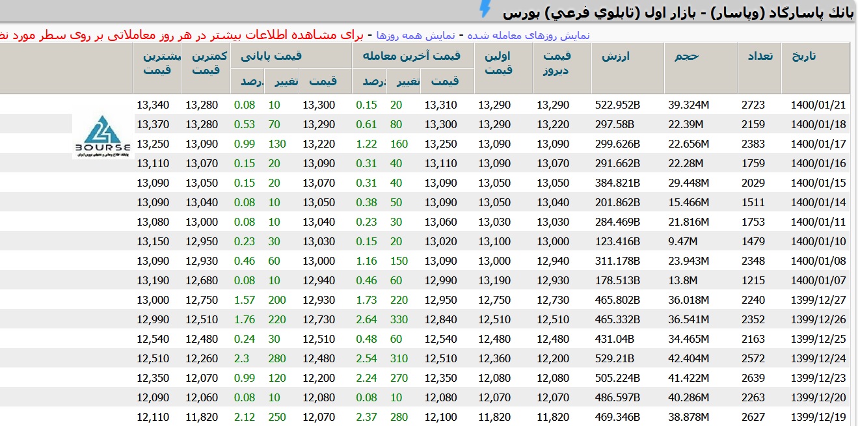Choose the date cell 1400/01/11

(x=818, y=222)
